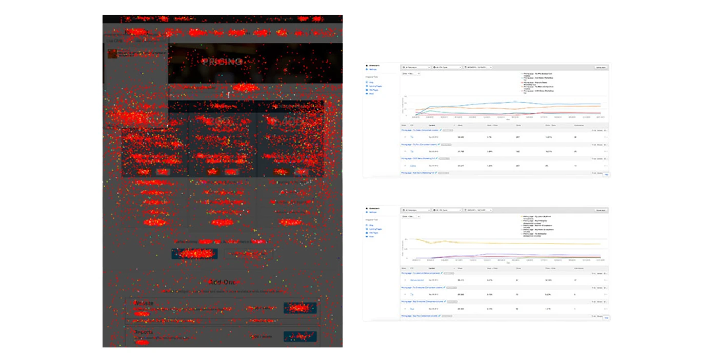Expand All Campaigns dropdown in upper dashboard
This screenshot has width=718, height=363.
tap(416, 67)
